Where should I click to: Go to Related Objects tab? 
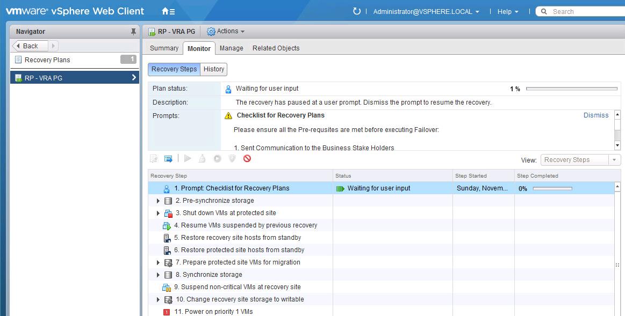[276, 48]
